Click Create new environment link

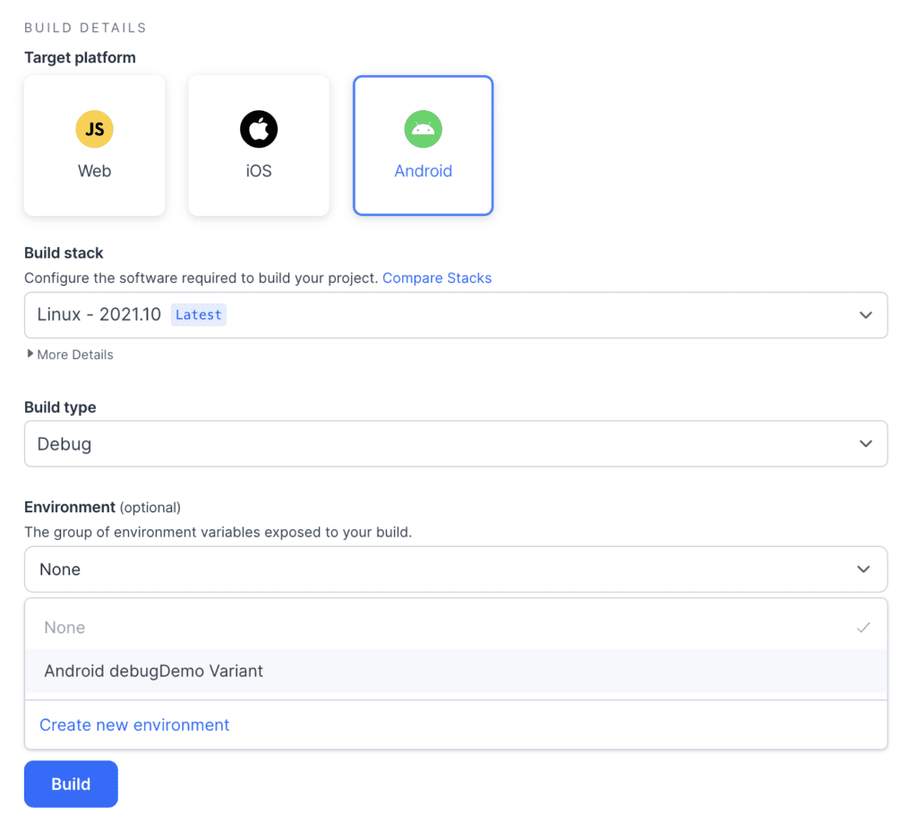(134, 725)
